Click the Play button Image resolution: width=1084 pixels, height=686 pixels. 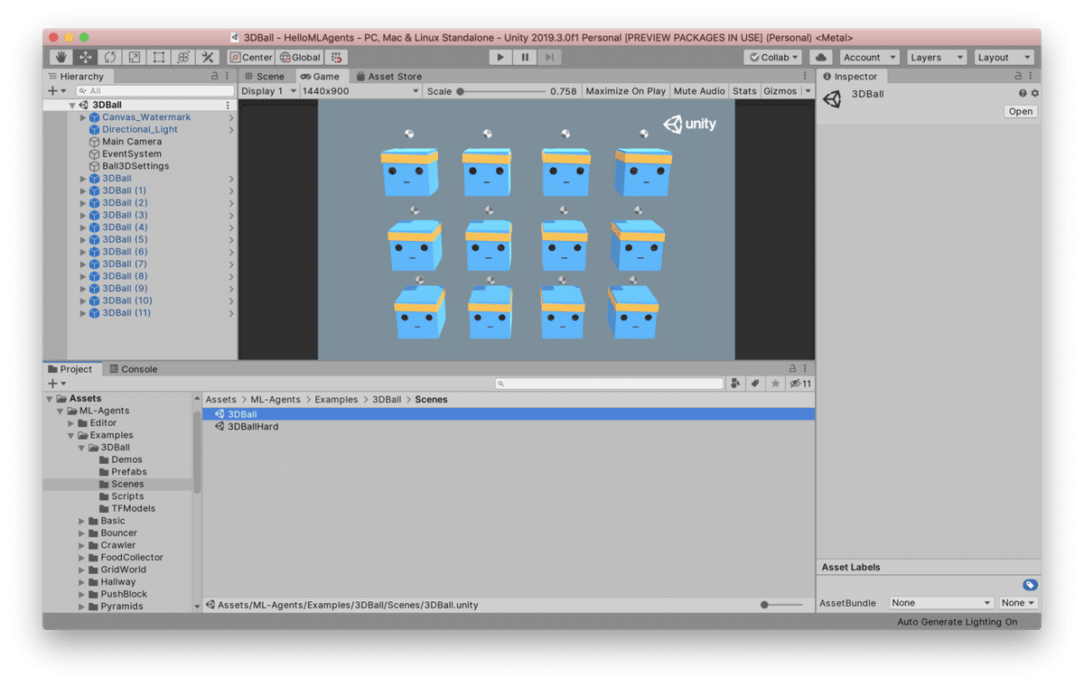500,57
